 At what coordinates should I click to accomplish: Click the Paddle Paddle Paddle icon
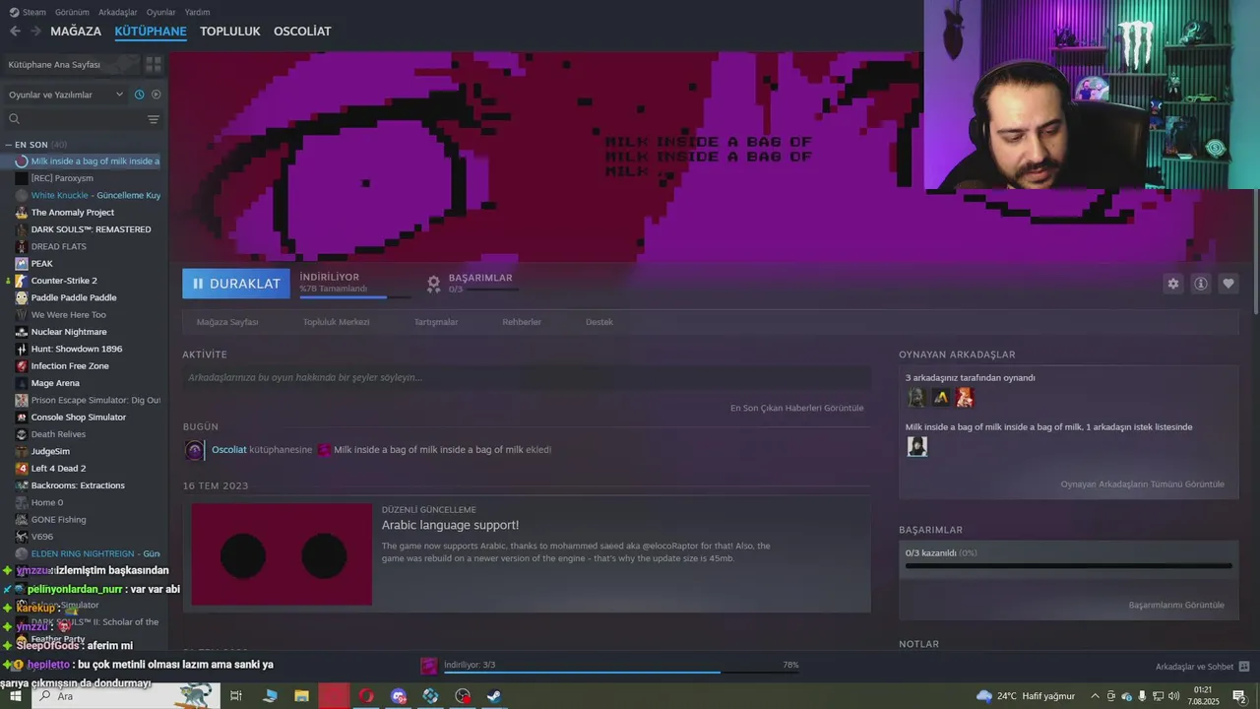click(22, 297)
